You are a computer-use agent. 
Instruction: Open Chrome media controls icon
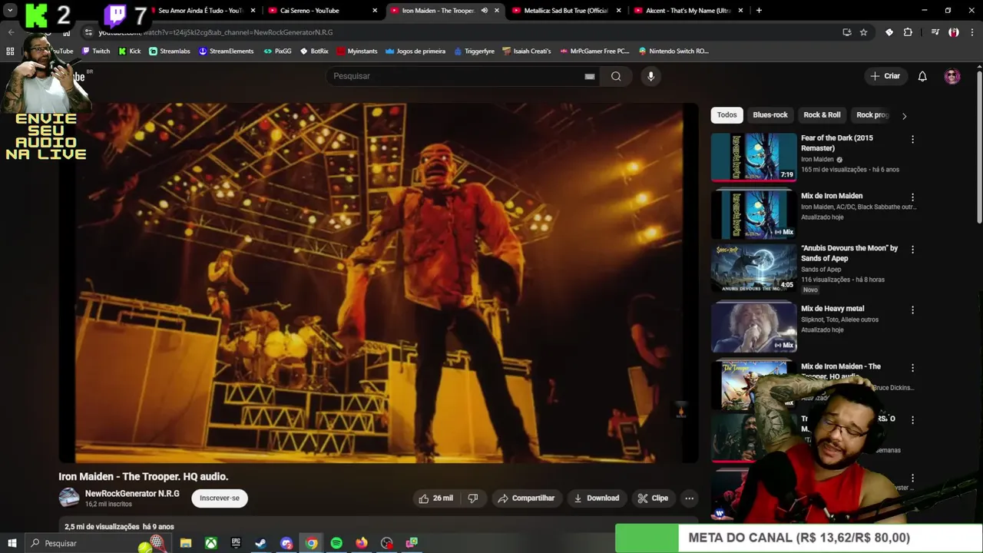935,32
